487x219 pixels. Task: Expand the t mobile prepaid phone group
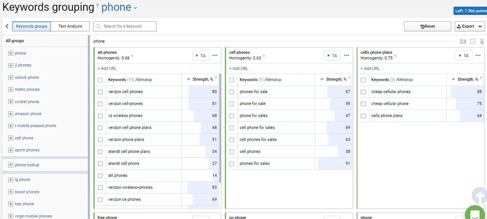tap(11, 126)
